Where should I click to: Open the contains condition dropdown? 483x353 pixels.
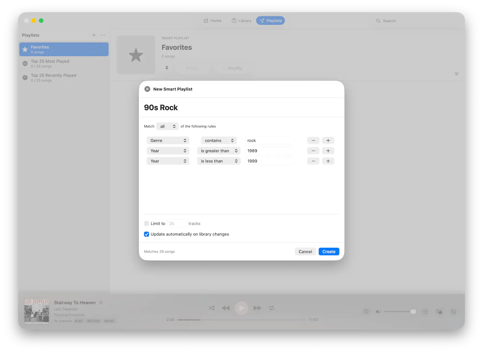(x=219, y=141)
